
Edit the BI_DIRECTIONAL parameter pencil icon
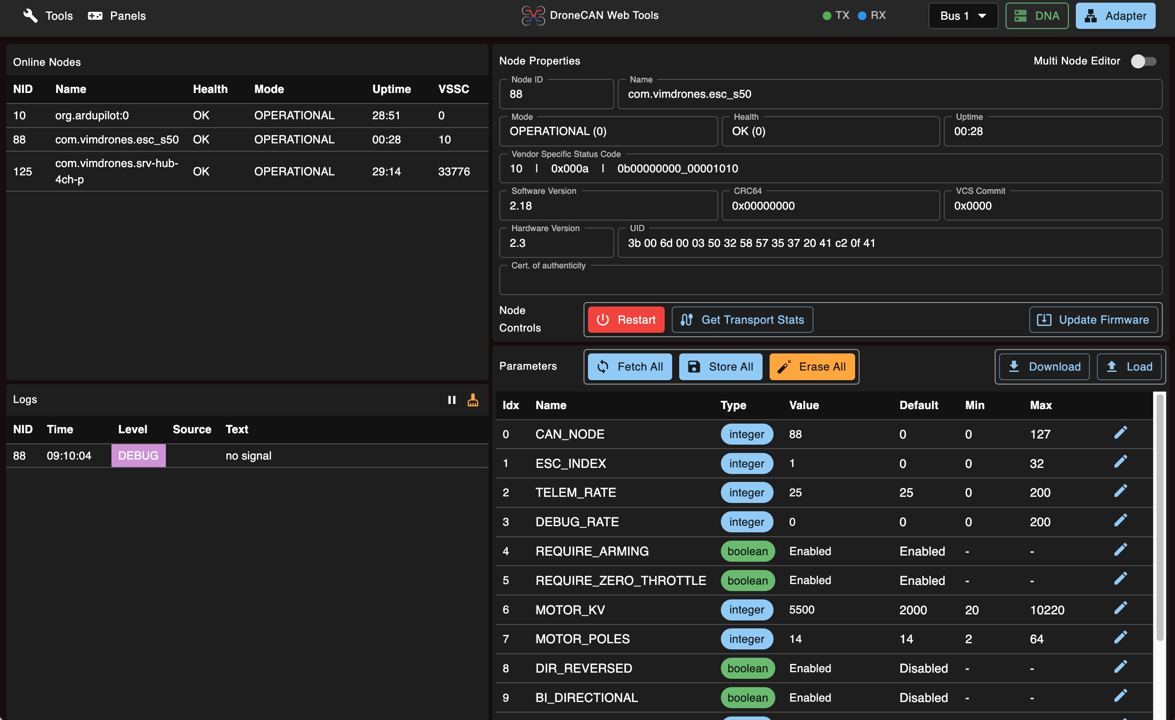[1120, 696]
